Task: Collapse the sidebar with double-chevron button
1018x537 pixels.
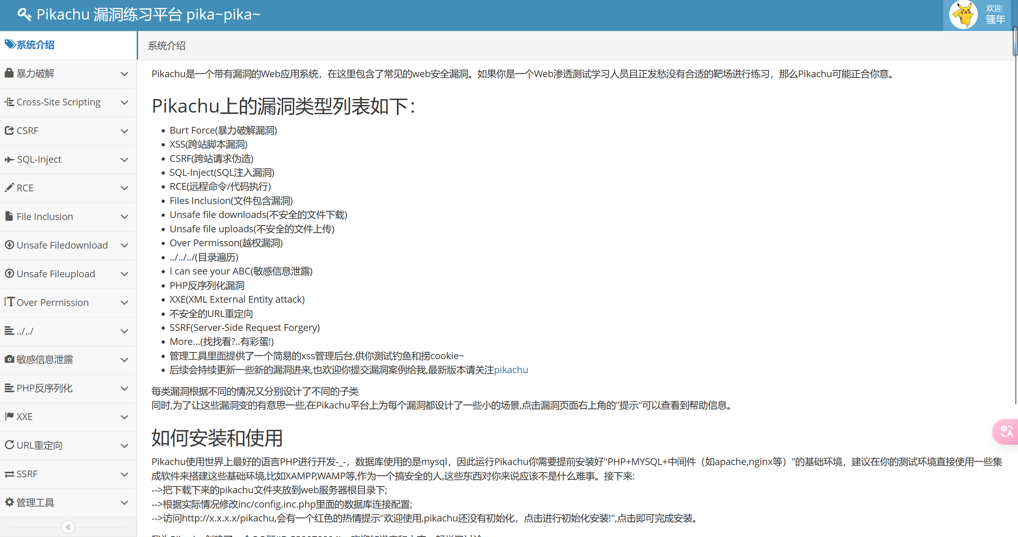Action: (68, 527)
